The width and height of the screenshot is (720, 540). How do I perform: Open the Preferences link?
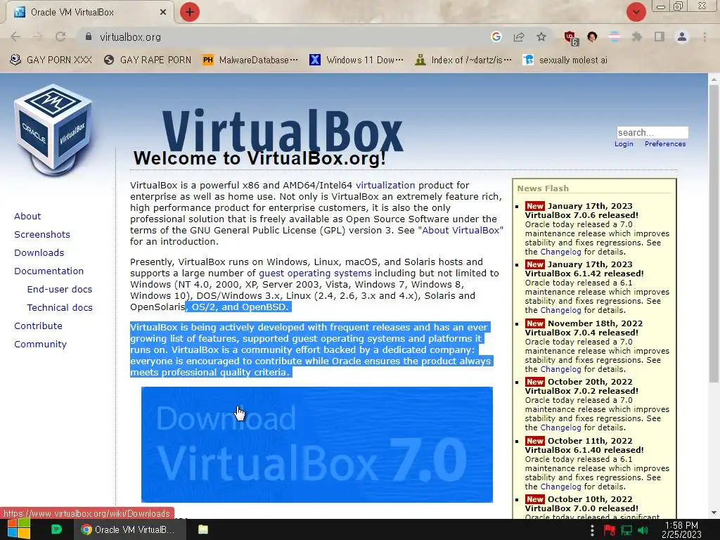click(x=665, y=143)
